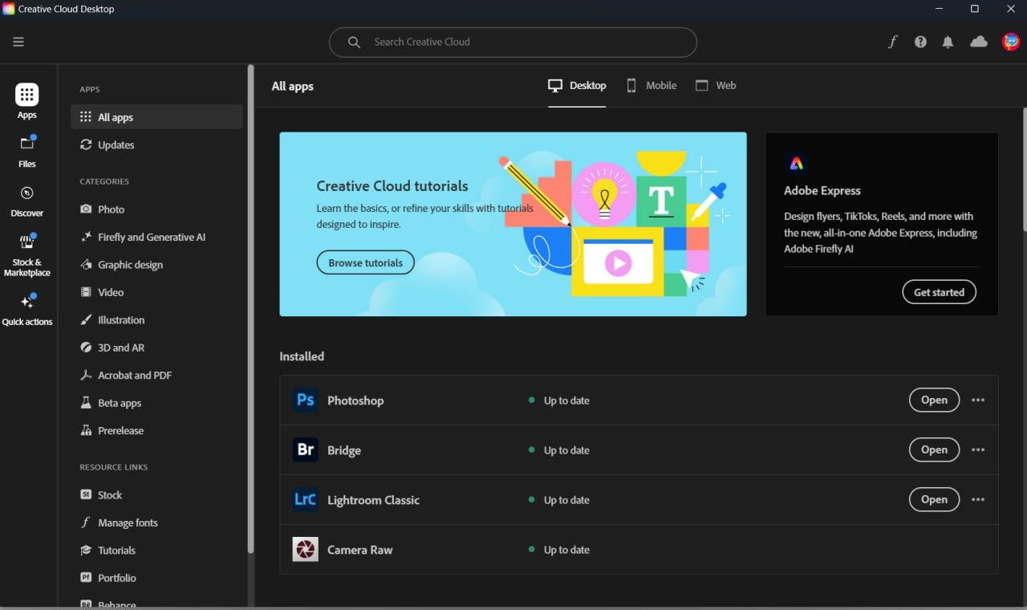Click the Browse tutorials button
Viewport: 1027px width, 610px height.
pos(366,262)
